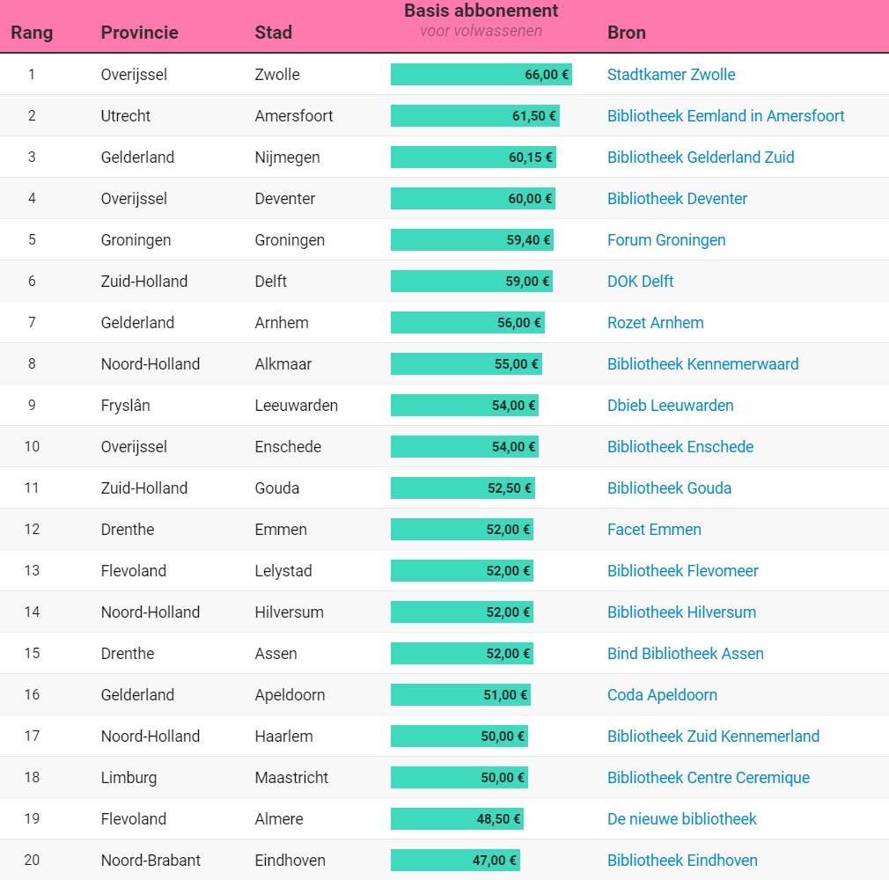Follow the Bibliotheek Eindhoven link
The width and height of the screenshot is (889, 894).
(682, 861)
